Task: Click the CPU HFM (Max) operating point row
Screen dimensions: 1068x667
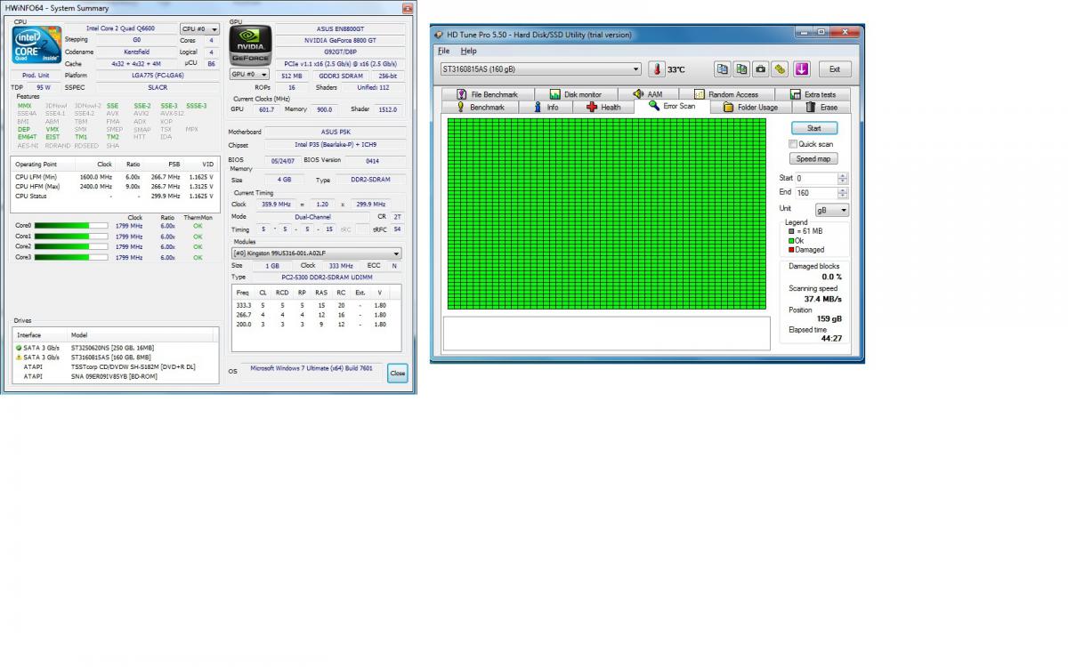Action: 115,187
